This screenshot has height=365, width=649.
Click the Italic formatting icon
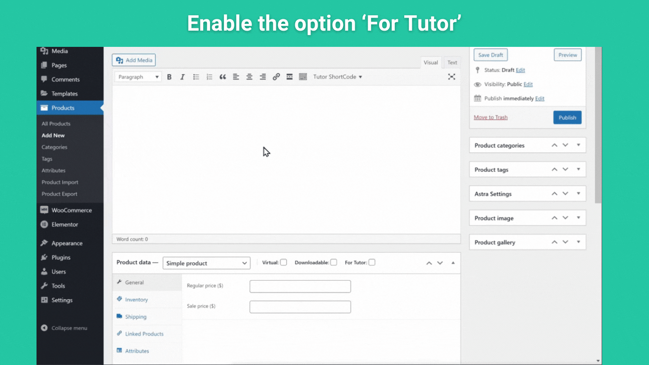(183, 77)
